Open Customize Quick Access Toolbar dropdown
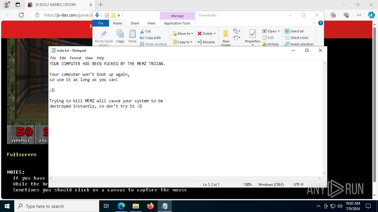Image resolution: width=378 pixels, height=212 pixels. [119, 15]
